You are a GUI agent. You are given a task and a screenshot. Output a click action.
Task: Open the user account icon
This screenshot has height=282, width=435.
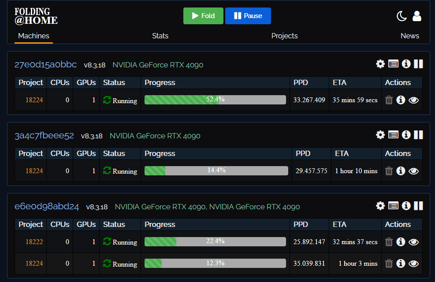416,16
